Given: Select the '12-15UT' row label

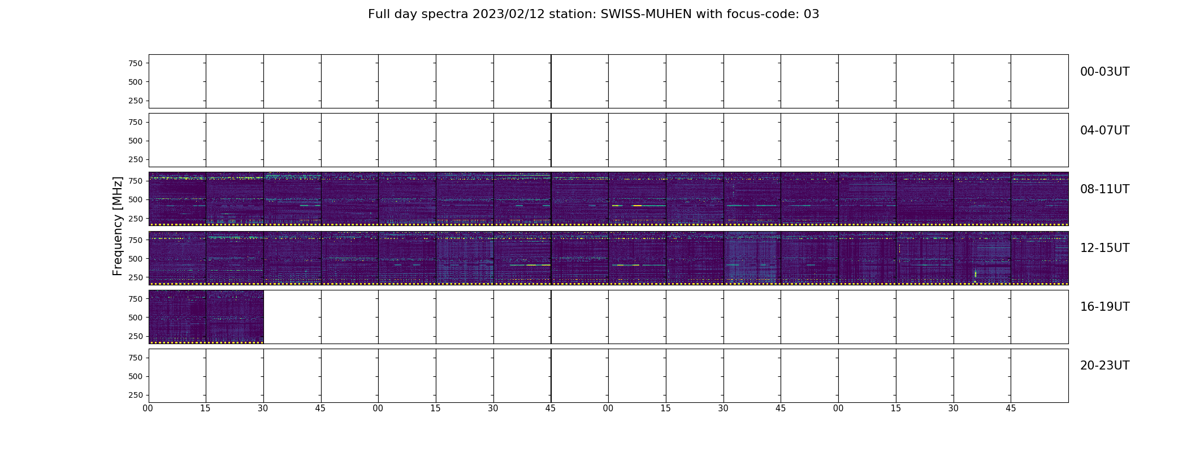Looking at the screenshot, I should pyautogui.click(x=1104, y=248).
